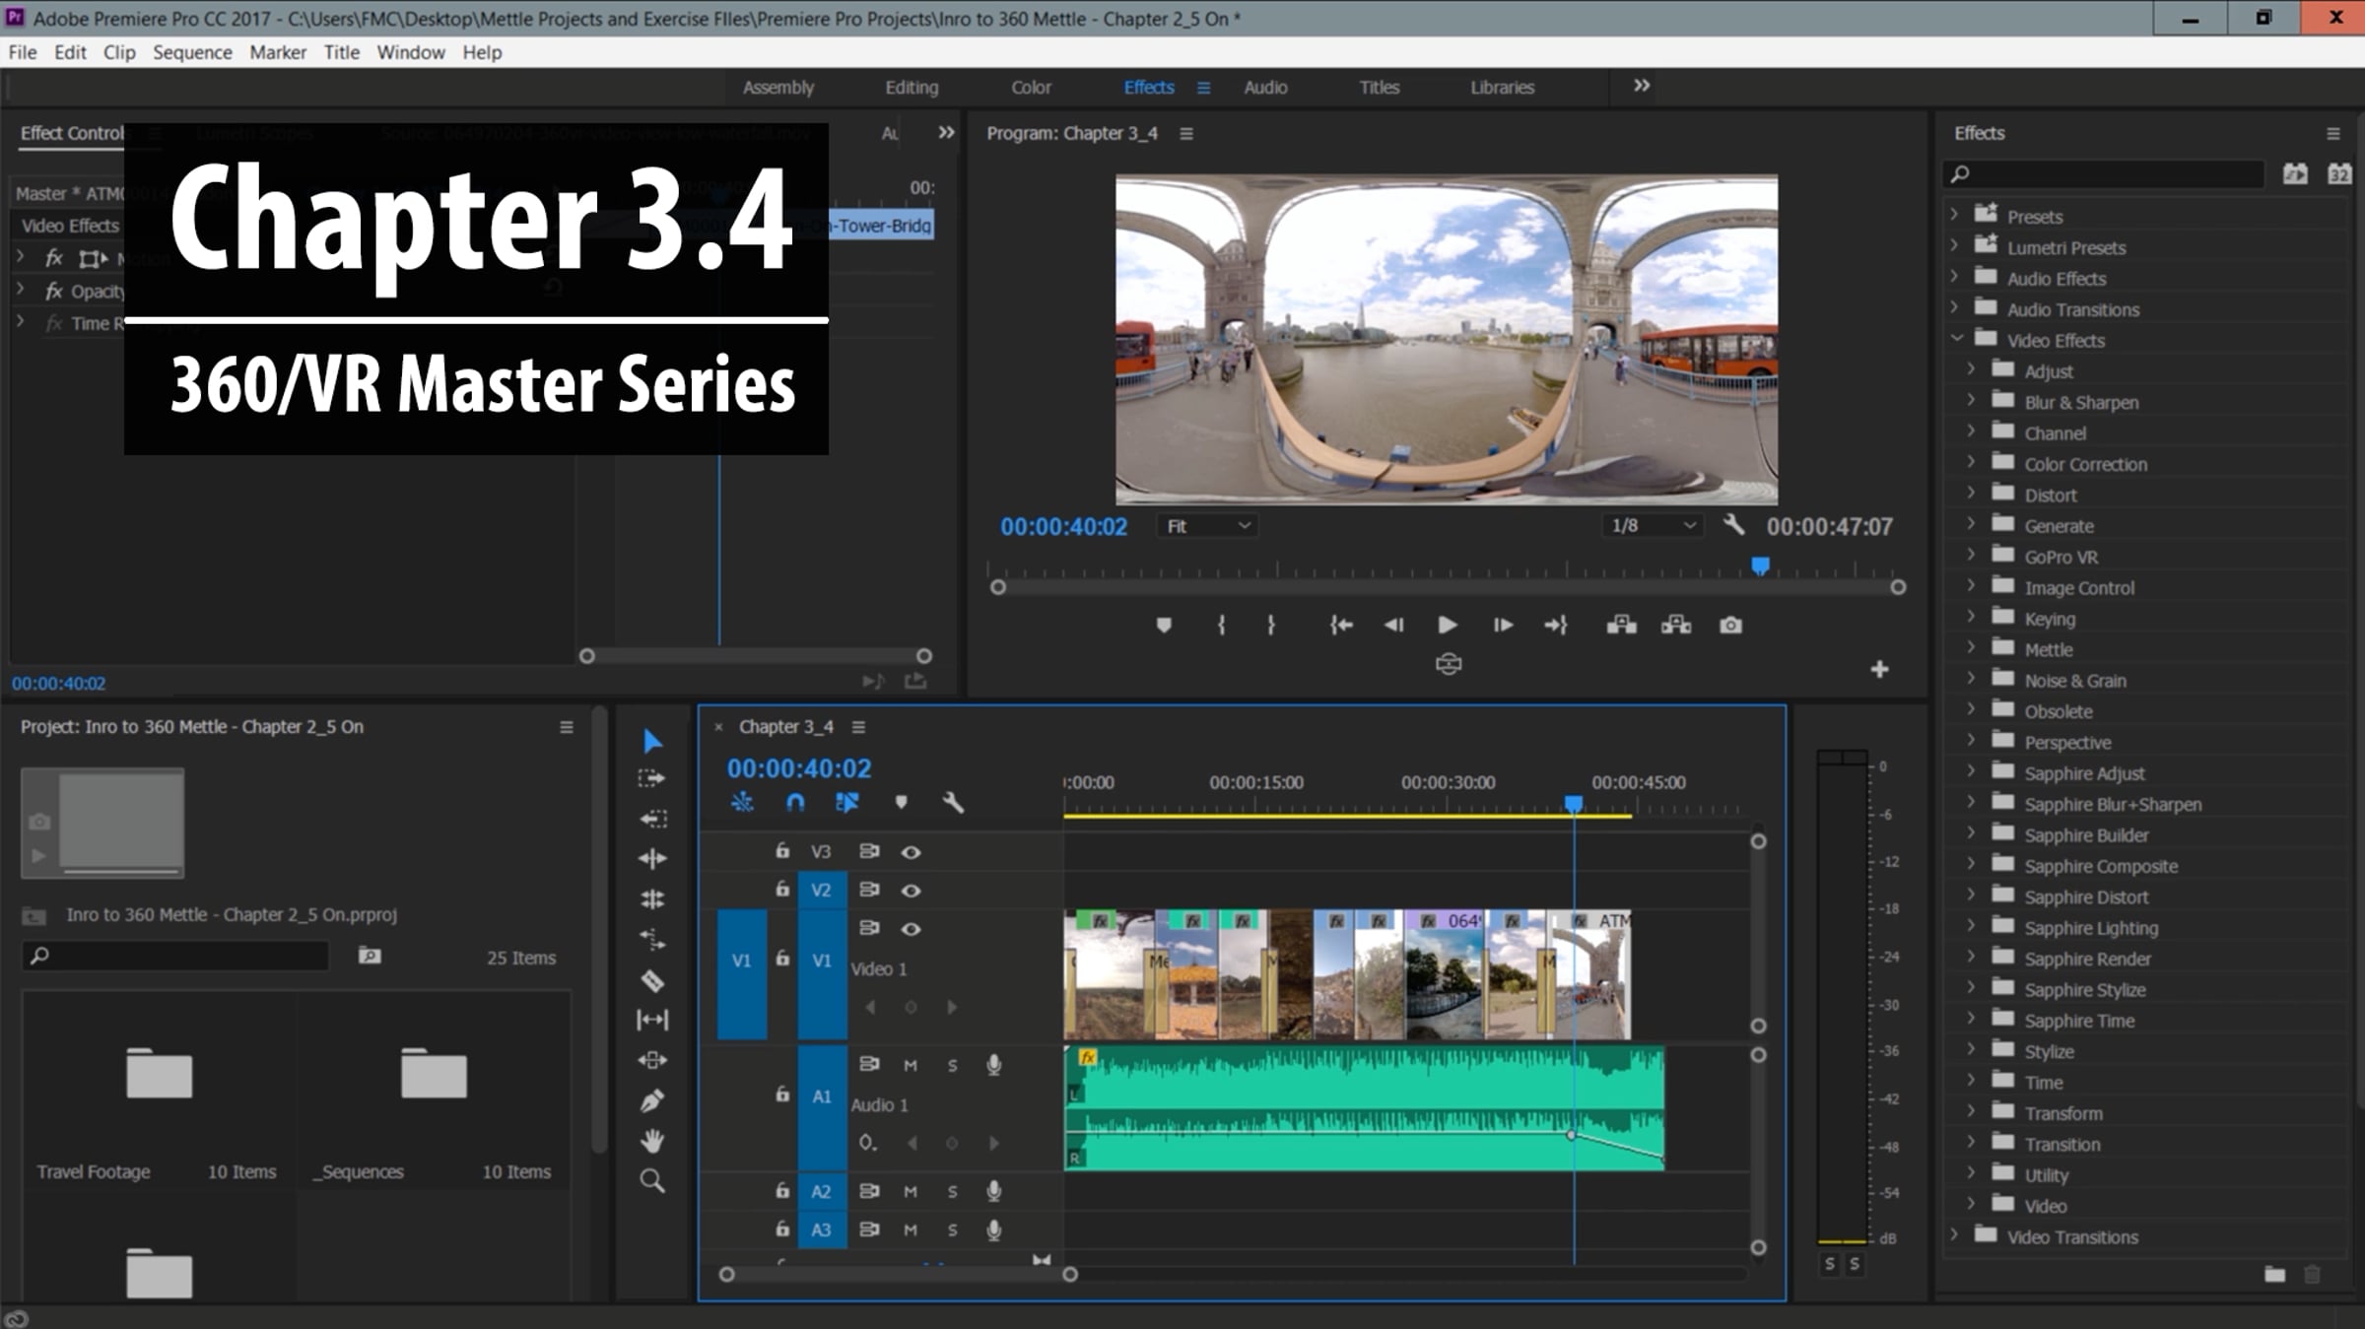Open the Fit zoom level dropdown
Viewport: 2365px width, 1329px height.
point(1208,526)
